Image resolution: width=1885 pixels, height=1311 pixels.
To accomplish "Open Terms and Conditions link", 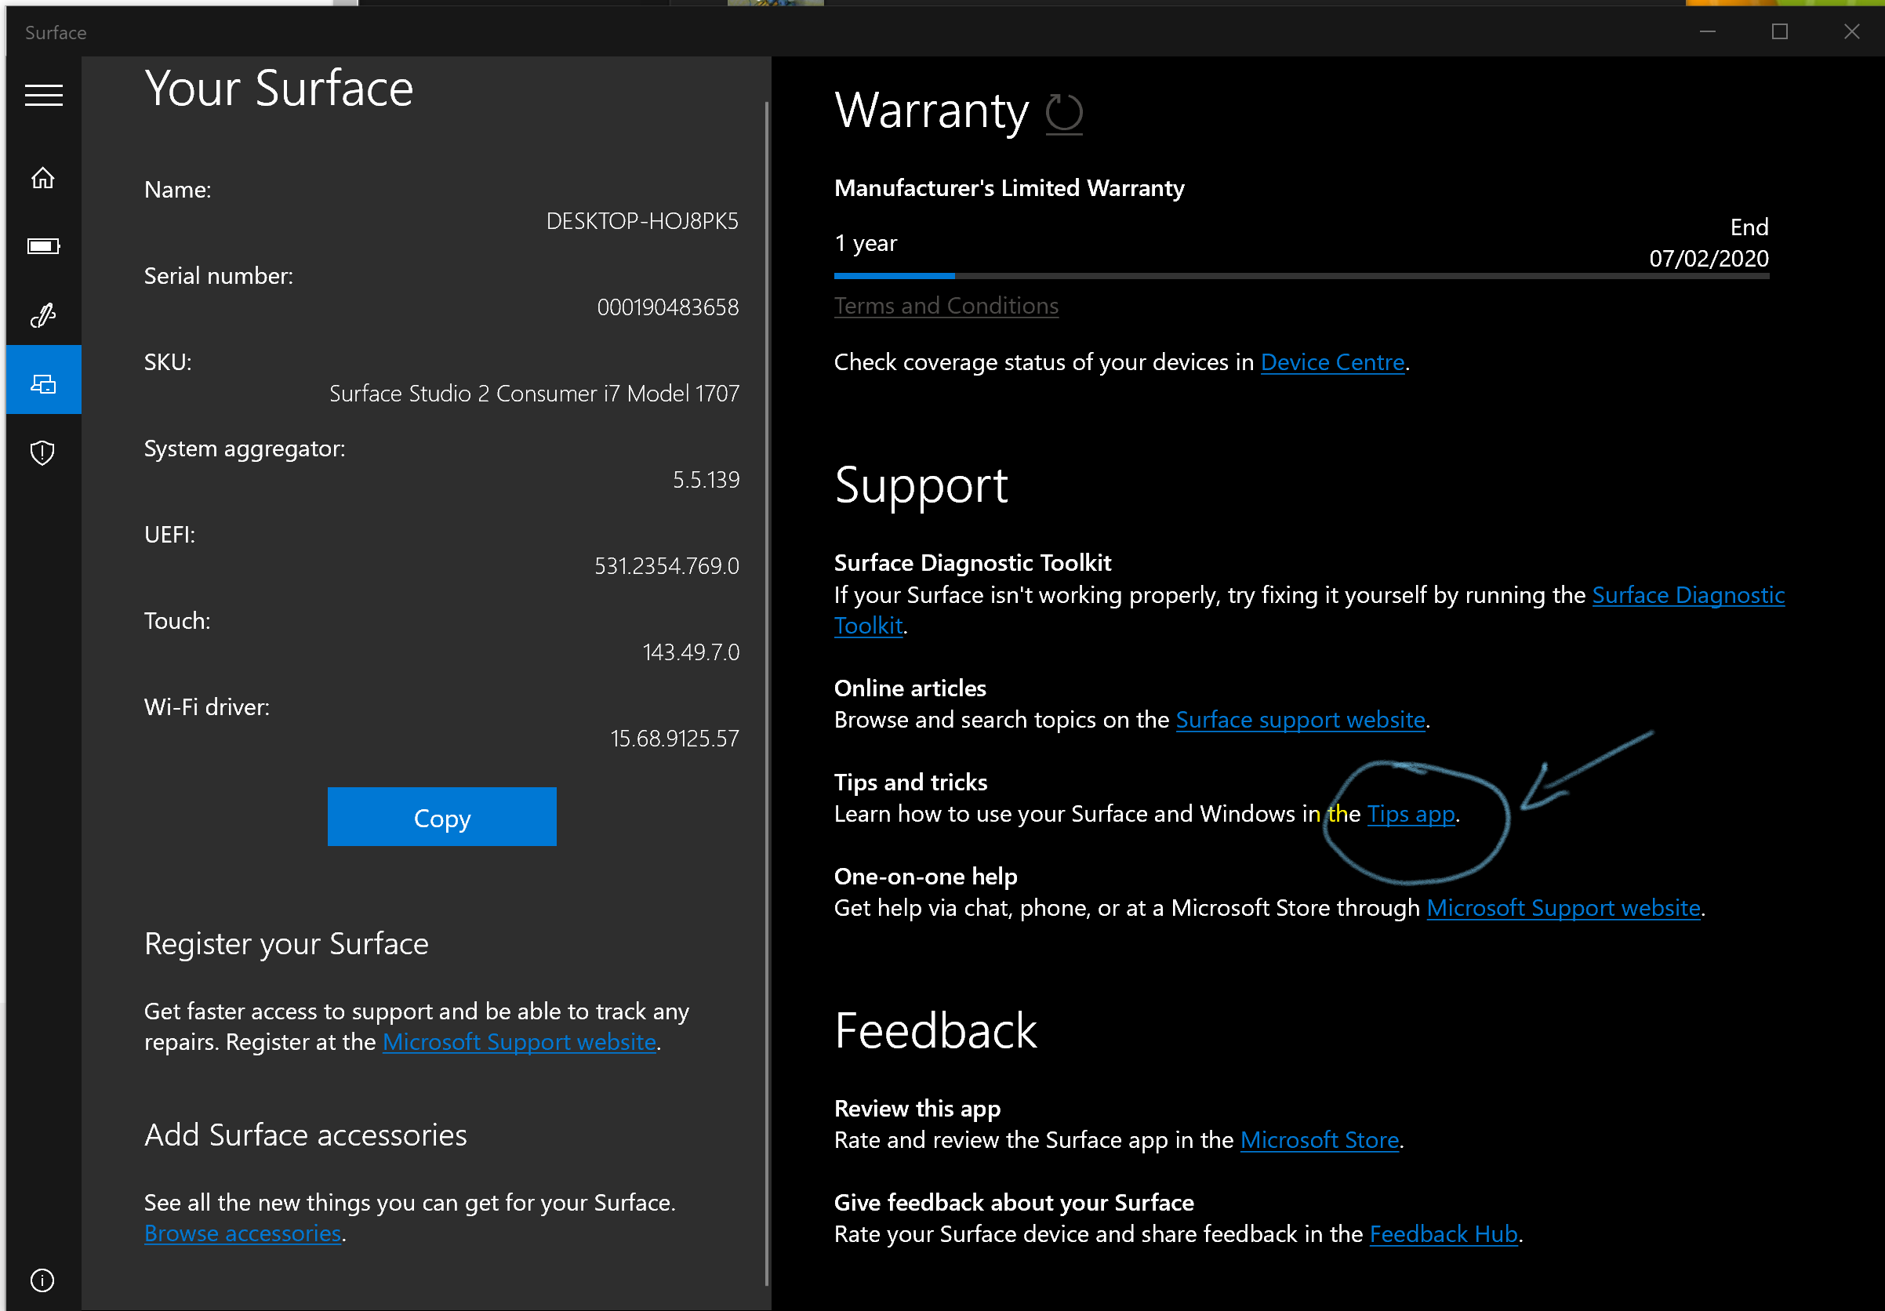I will click(946, 307).
